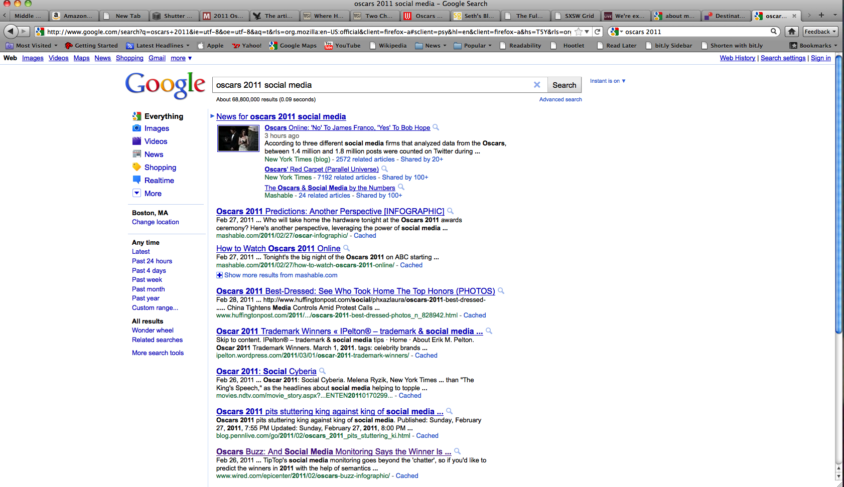Open the more dropdown in top navigation
Image resolution: width=844 pixels, height=487 pixels.
(181, 58)
